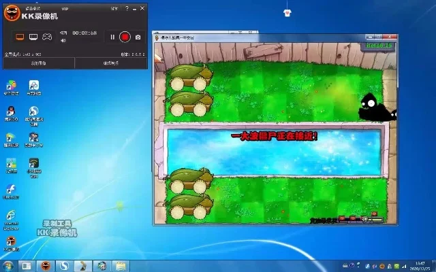Click the T-shirt skin widget on desktop

(x=287, y=13)
